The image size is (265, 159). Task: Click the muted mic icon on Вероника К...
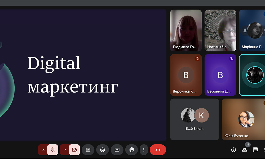197,59
